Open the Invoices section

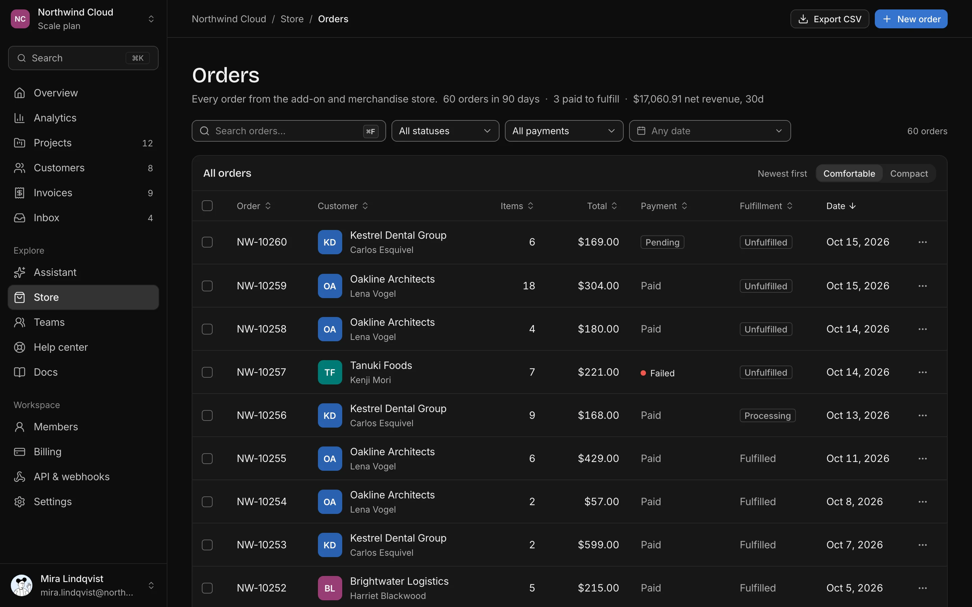[83, 193]
